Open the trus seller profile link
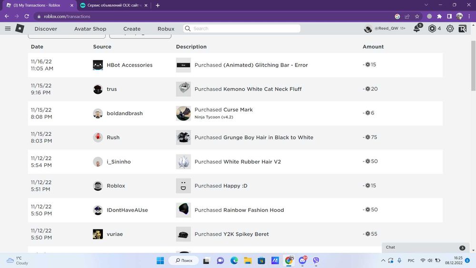The width and height of the screenshot is (476, 268). click(x=112, y=89)
